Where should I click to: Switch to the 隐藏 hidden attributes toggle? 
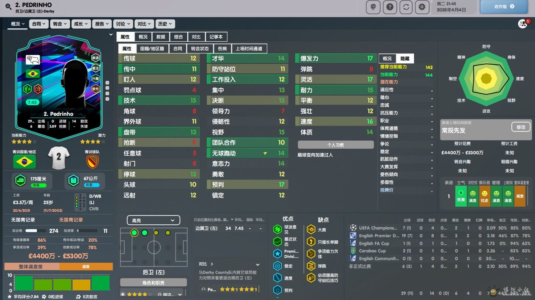click(x=405, y=58)
